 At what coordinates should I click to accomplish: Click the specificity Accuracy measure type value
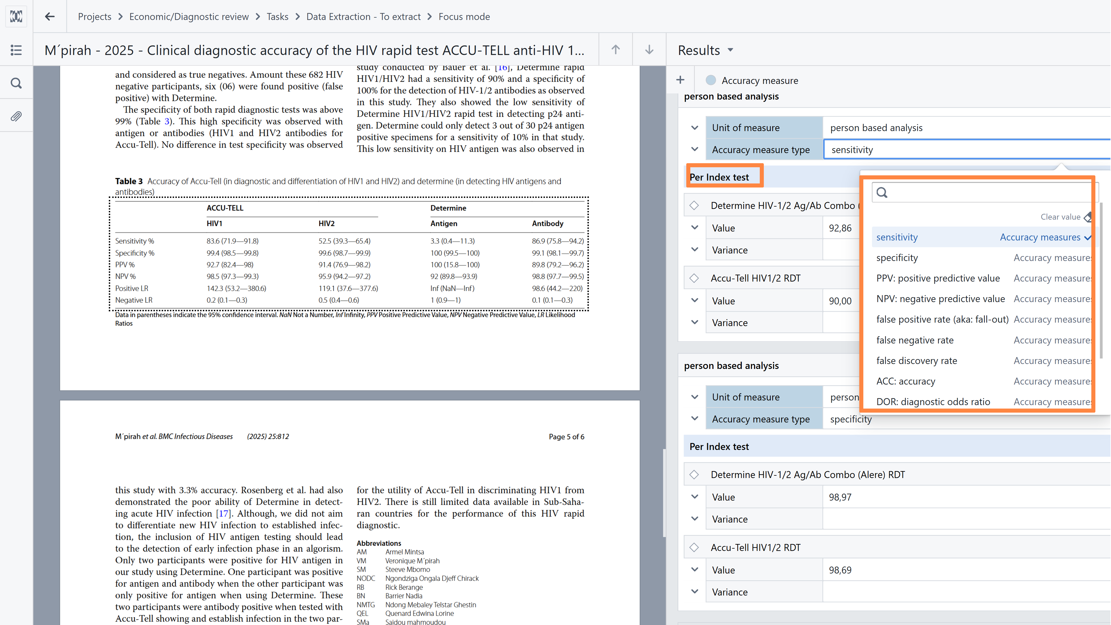(851, 419)
